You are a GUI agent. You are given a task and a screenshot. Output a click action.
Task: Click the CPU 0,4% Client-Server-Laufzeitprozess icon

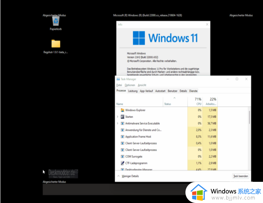[x=122, y=143]
